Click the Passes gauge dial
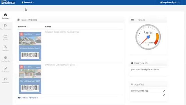 click(148, 37)
